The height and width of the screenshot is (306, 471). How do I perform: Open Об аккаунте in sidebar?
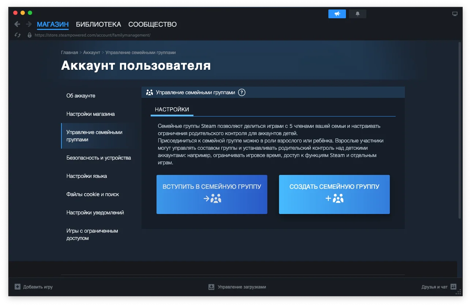81,96
